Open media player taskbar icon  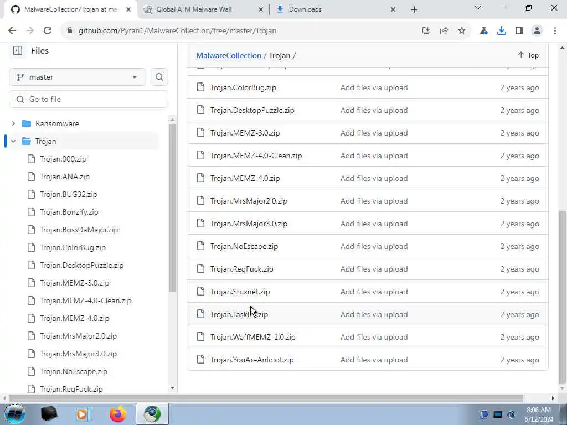coord(83,414)
